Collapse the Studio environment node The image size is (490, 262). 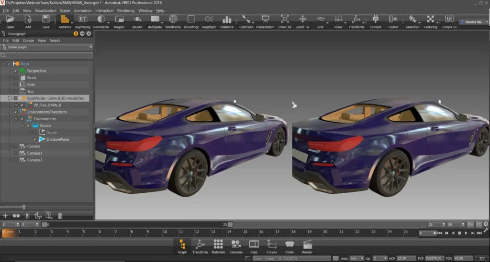pos(22,126)
